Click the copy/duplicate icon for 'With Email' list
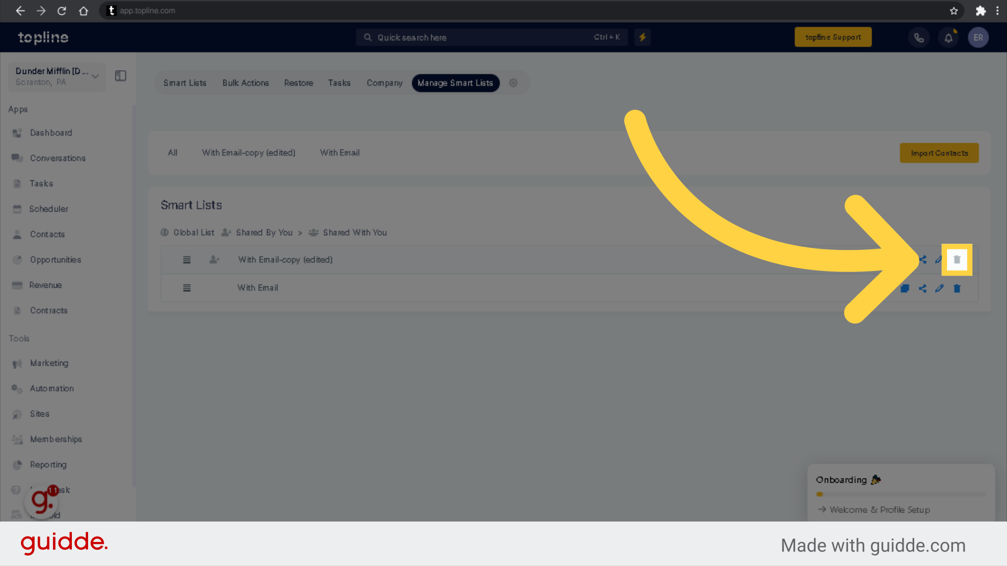1007x566 pixels. 905,288
